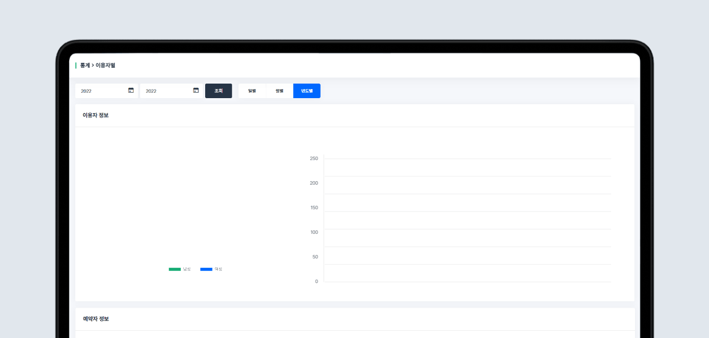
Task: Click the 남성 legend text label
Action: point(187,269)
